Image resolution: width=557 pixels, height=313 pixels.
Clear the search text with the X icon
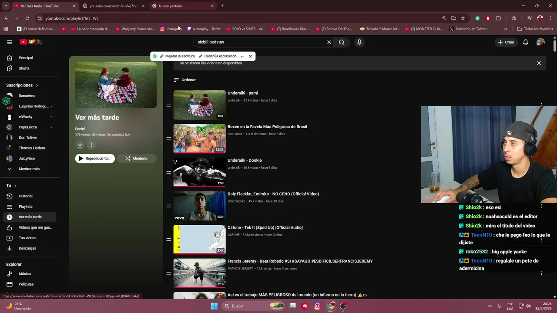[x=329, y=42]
